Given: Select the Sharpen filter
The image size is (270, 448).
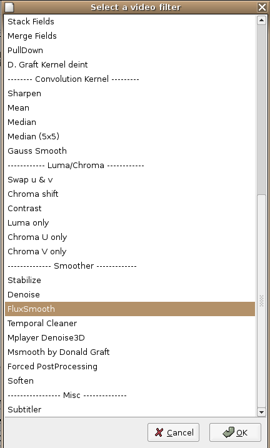Looking at the screenshot, I should click(x=130, y=94).
